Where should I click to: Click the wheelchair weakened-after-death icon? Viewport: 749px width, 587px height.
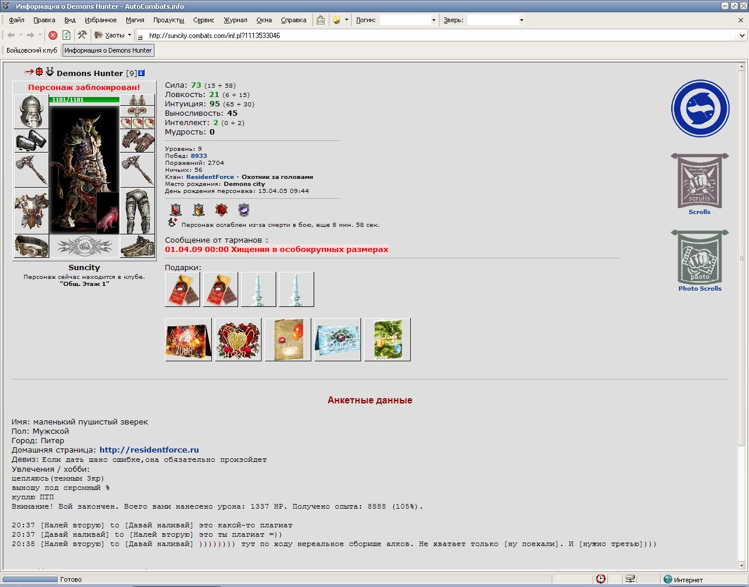173,222
